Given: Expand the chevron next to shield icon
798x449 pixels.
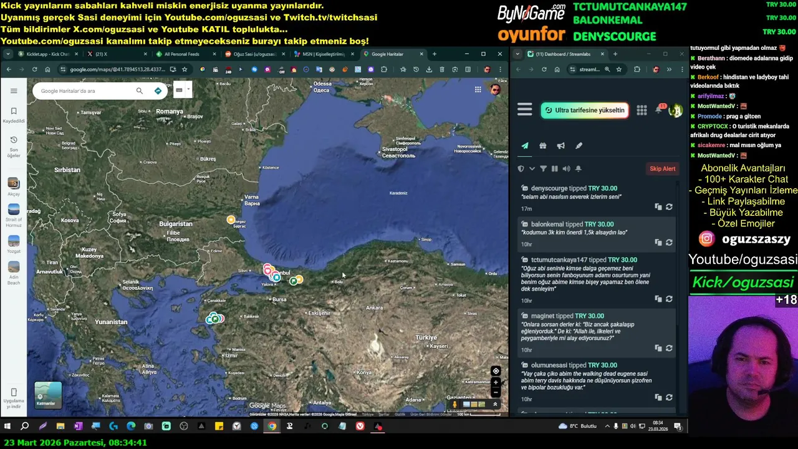Looking at the screenshot, I should coord(532,169).
